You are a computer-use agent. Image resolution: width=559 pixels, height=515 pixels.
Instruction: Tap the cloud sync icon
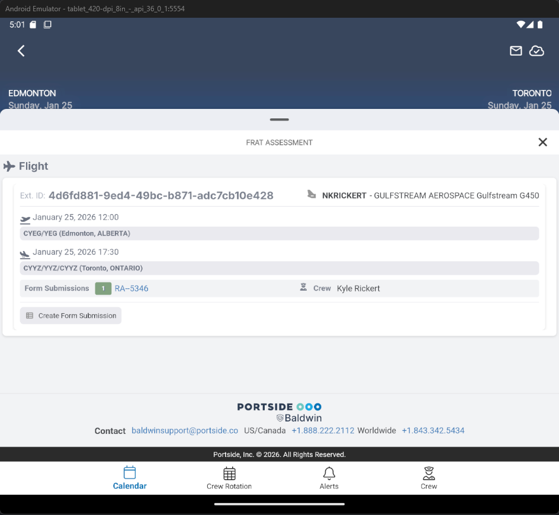[x=536, y=51]
